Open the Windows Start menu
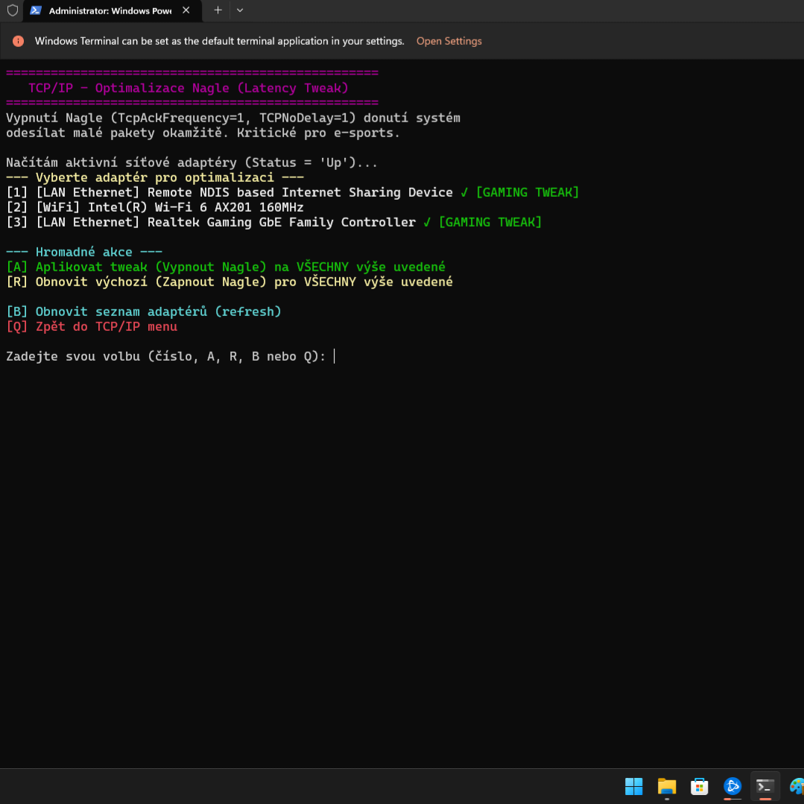 tap(633, 786)
